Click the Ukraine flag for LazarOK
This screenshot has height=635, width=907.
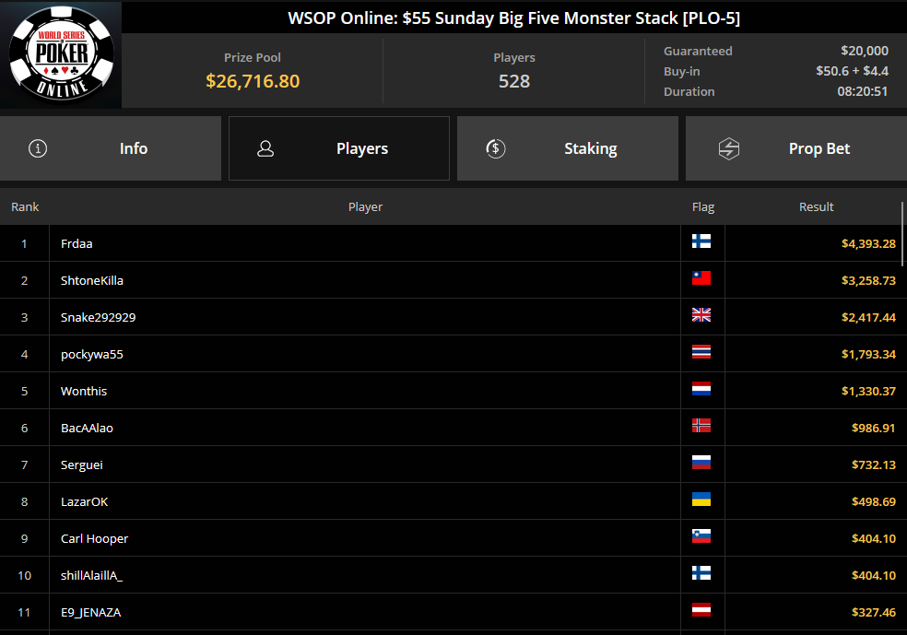point(701,500)
